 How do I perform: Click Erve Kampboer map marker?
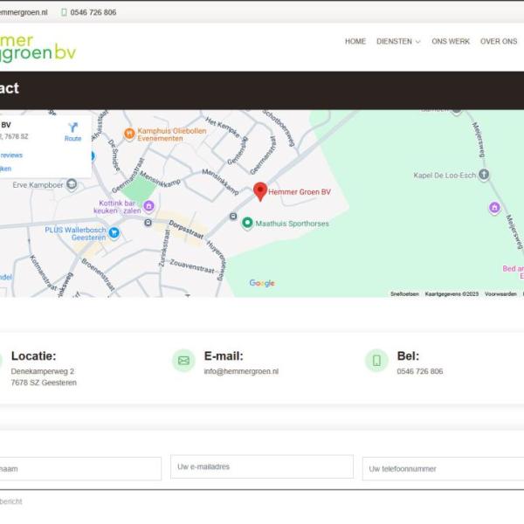click(x=72, y=184)
